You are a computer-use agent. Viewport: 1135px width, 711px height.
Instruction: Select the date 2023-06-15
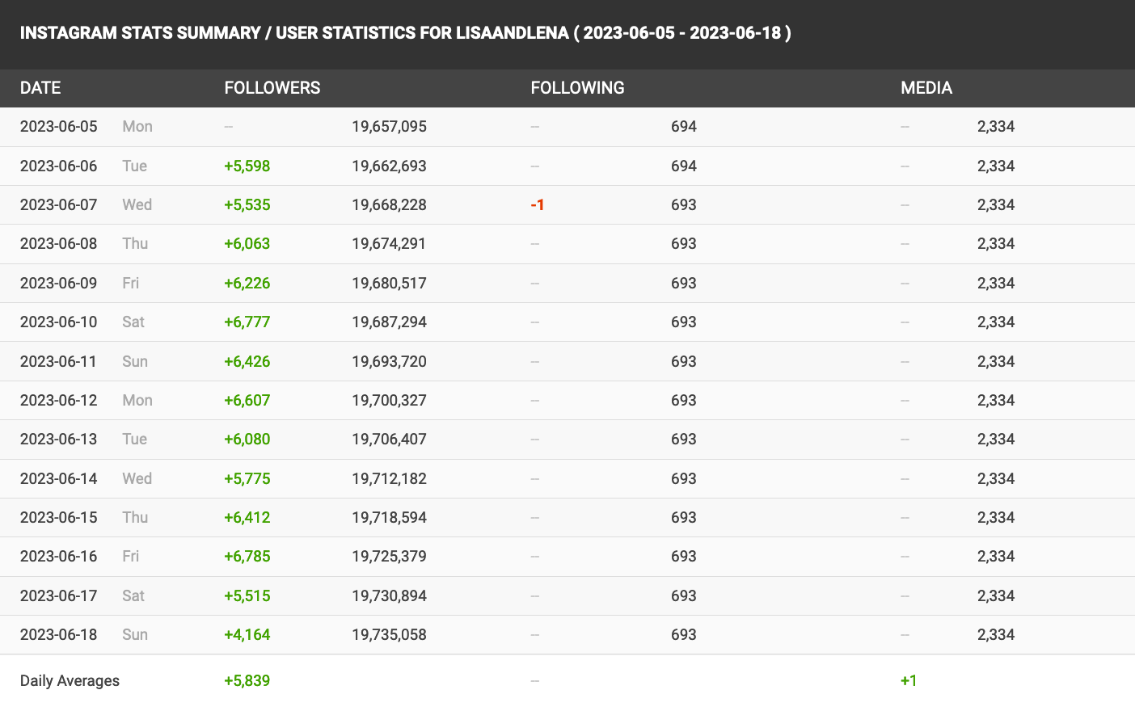tap(58, 518)
